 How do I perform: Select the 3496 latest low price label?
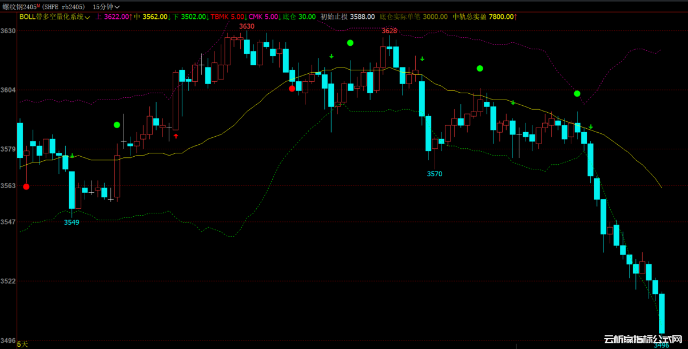pyautogui.click(x=661, y=345)
